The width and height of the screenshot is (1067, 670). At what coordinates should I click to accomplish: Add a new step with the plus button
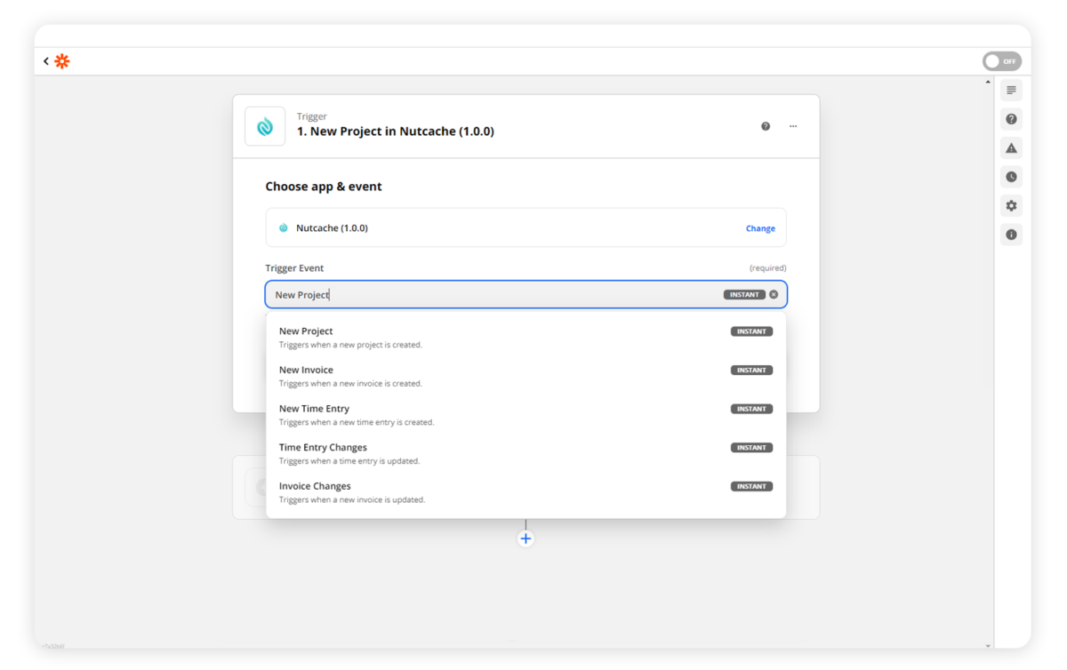point(525,538)
